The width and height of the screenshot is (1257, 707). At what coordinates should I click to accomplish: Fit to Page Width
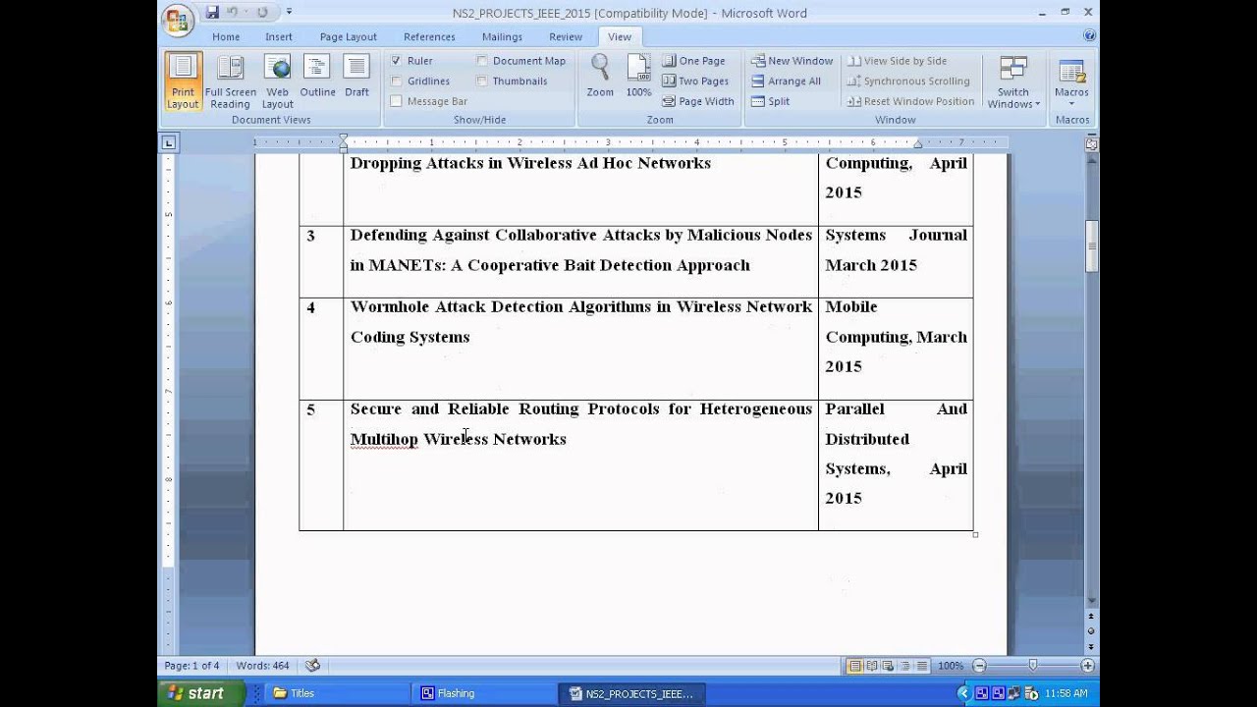698,101
